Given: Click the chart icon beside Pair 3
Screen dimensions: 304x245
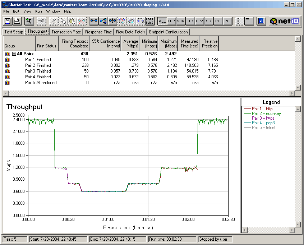Looking at the screenshot, I should click(x=7, y=71).
